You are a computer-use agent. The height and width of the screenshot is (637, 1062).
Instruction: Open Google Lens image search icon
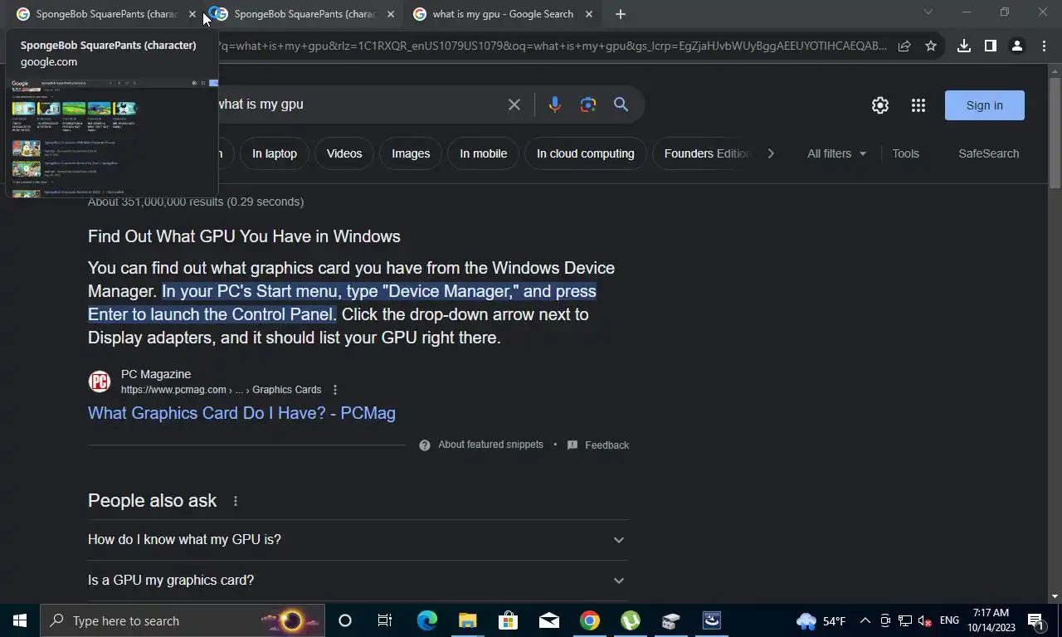pyautogui.click(x=588, y=105)
